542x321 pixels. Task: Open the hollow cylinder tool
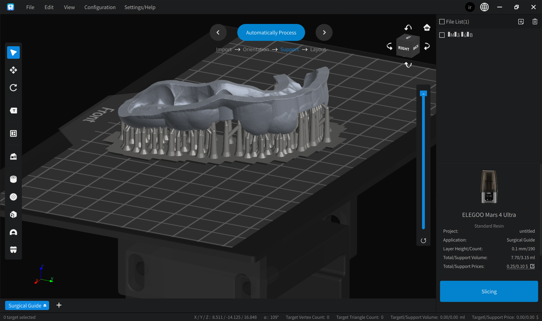pos(13,179)
